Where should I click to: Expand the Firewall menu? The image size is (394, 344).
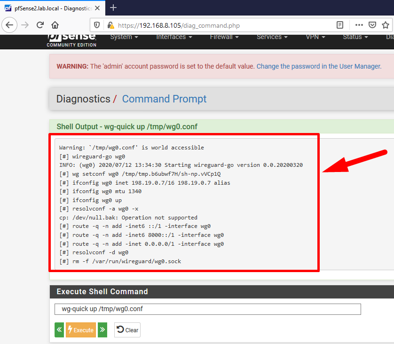[224, 37]
